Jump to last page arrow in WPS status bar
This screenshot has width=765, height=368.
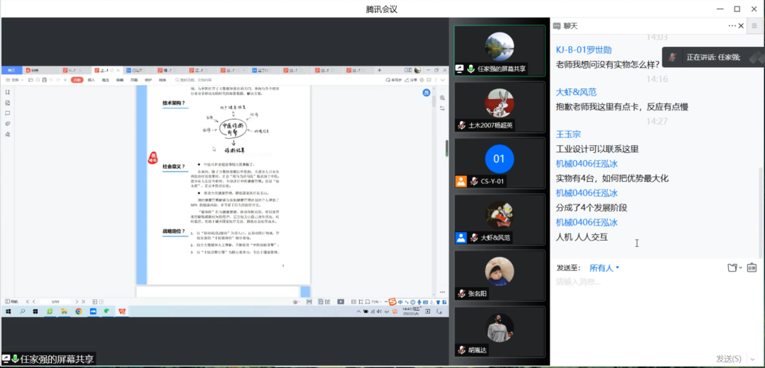(x=84, y=301)
